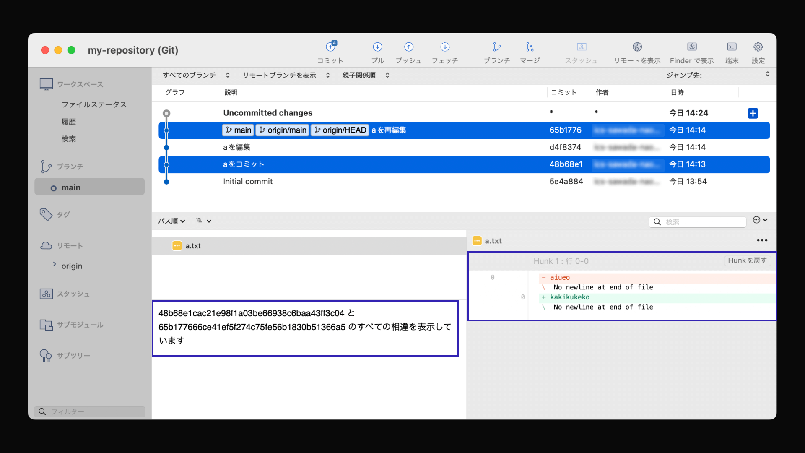Click the main branch label on commit 65b1776

238,130
